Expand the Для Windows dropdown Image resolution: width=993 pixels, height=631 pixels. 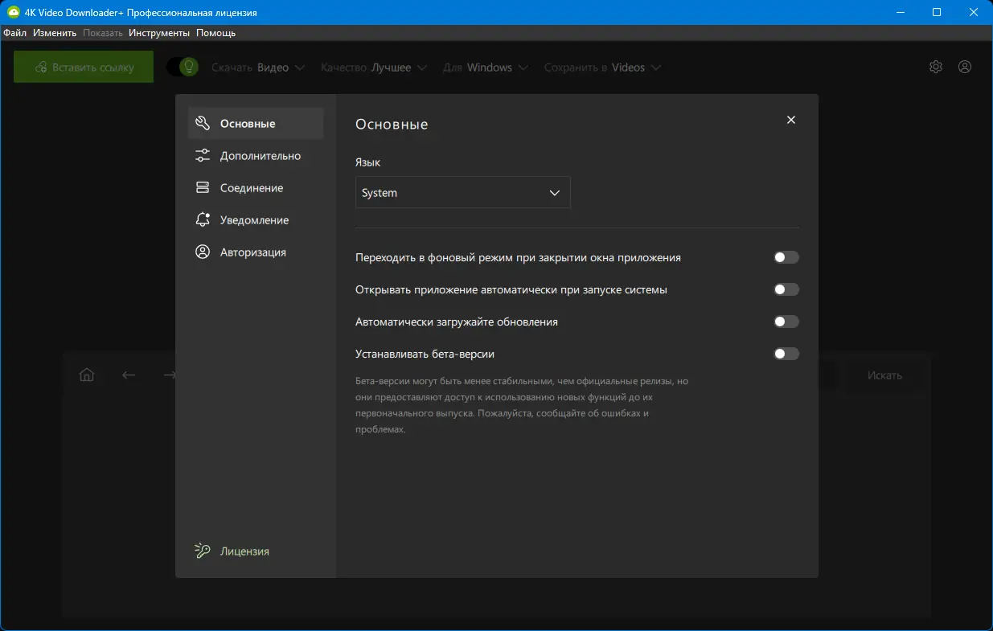[x=486, y=68]
